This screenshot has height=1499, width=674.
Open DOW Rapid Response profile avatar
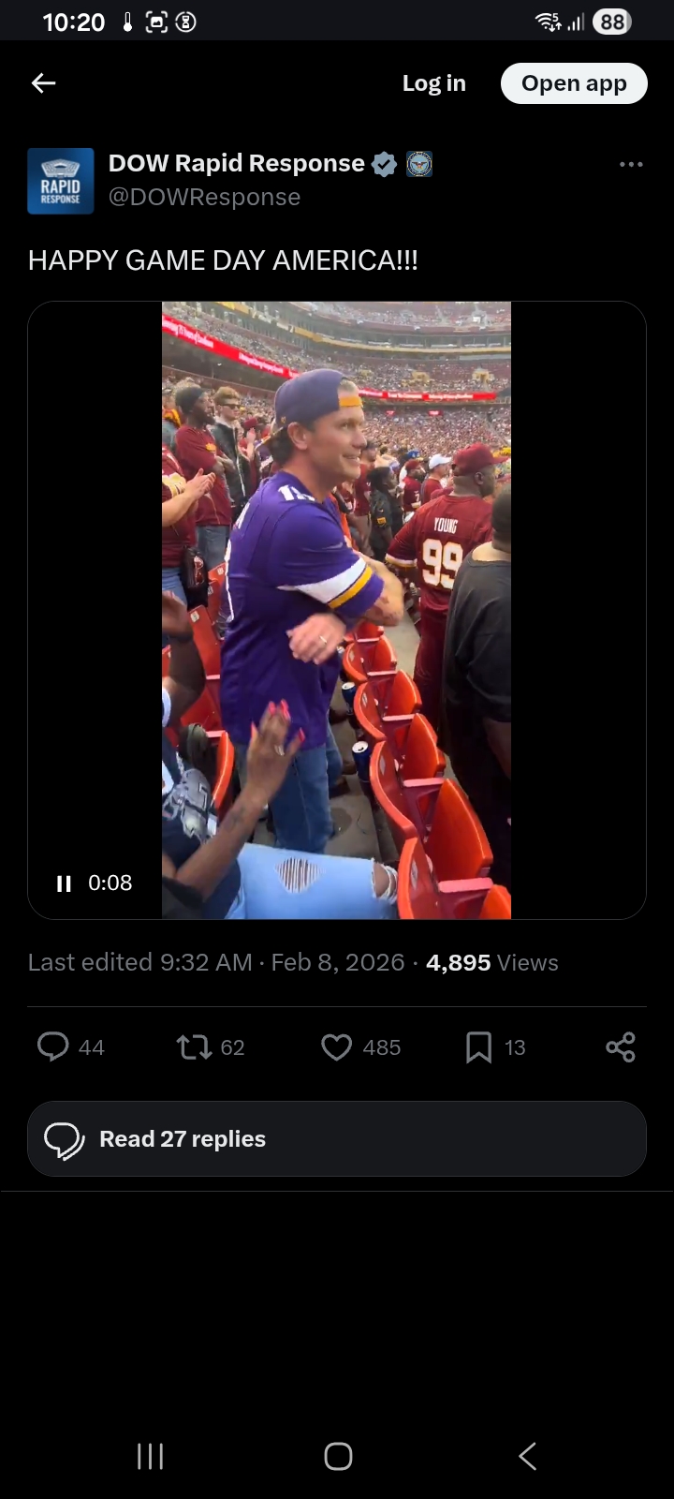click(x=61, y=181)
